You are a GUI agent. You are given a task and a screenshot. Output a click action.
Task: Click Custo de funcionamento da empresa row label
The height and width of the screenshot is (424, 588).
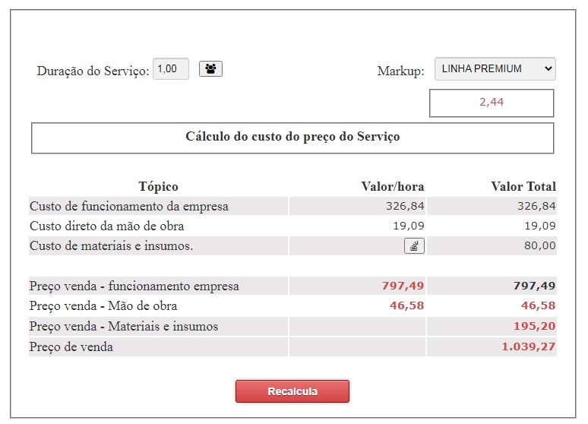tap(129, 206)
